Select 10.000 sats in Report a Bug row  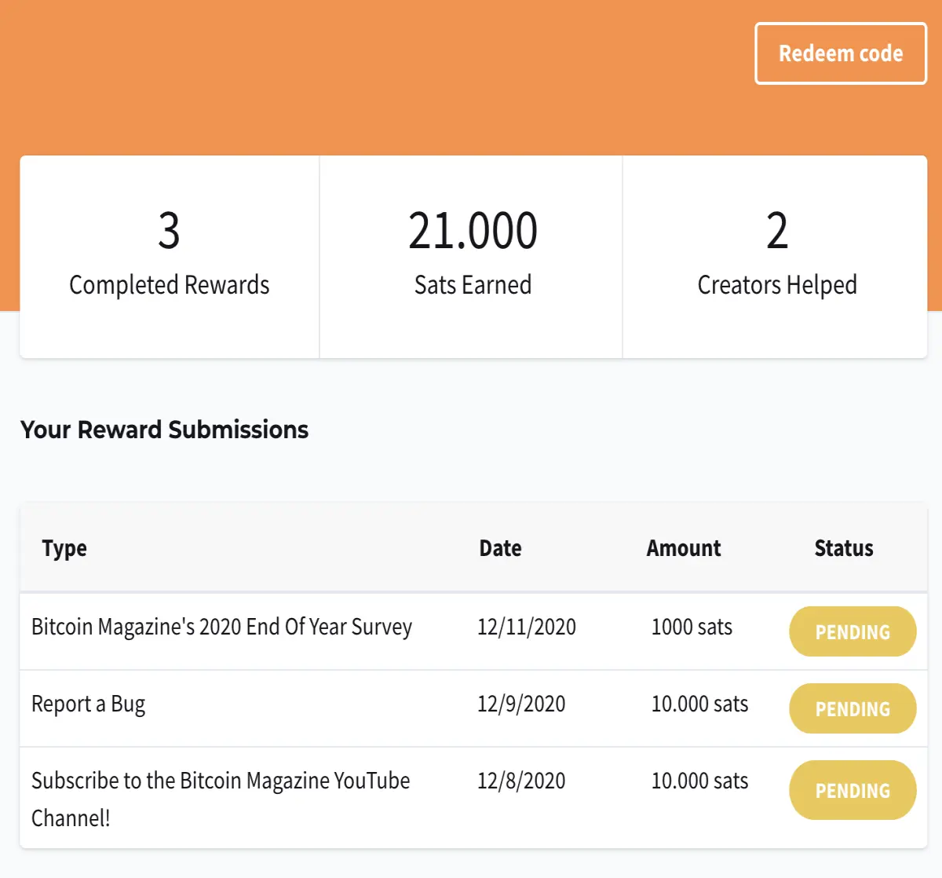[699, 704]
